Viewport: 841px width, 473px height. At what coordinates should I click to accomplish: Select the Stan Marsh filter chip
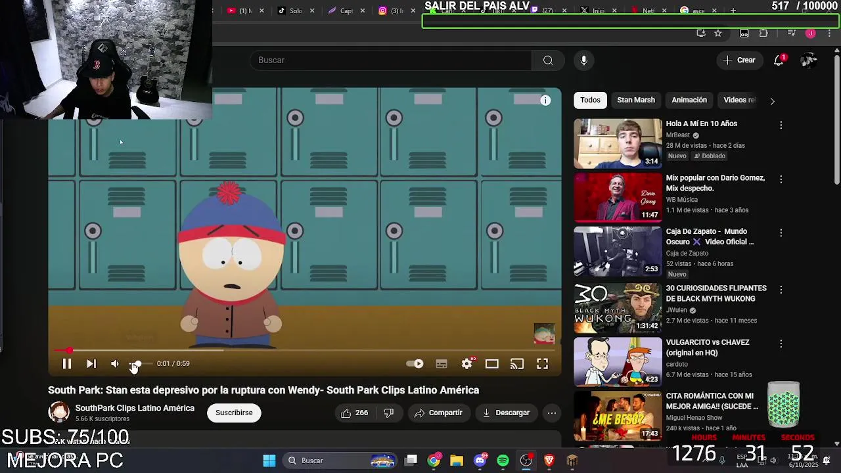coord(636,100)
